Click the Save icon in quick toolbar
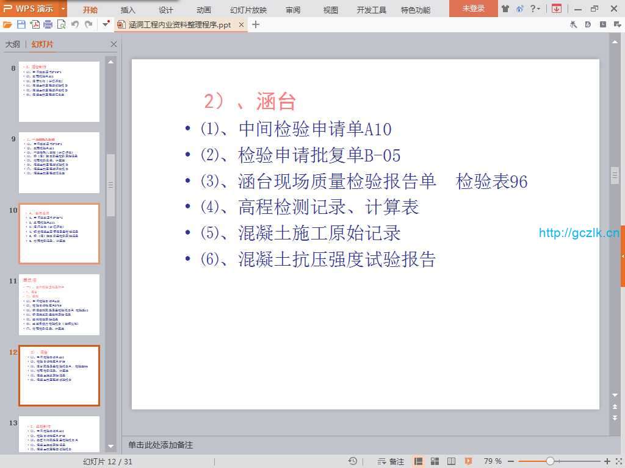The height and width of the screenshot is (468, 625). [x=21, y=24]
